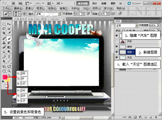Viewport: 162px width, 120px height.
Task: Open the 图层(L) menu
Action: pyautogui.click(x=41, y=9)
